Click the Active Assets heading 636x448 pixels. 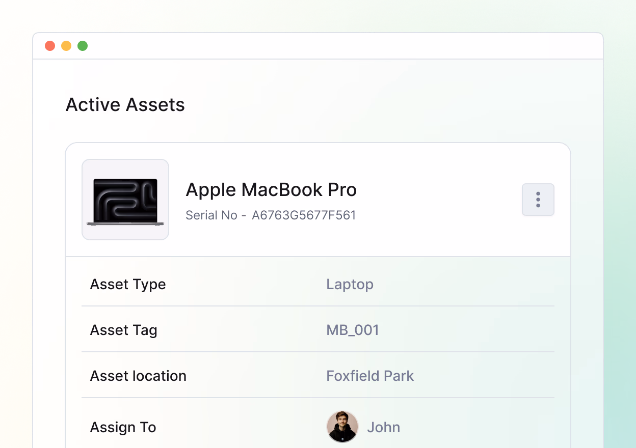point(125,105)
